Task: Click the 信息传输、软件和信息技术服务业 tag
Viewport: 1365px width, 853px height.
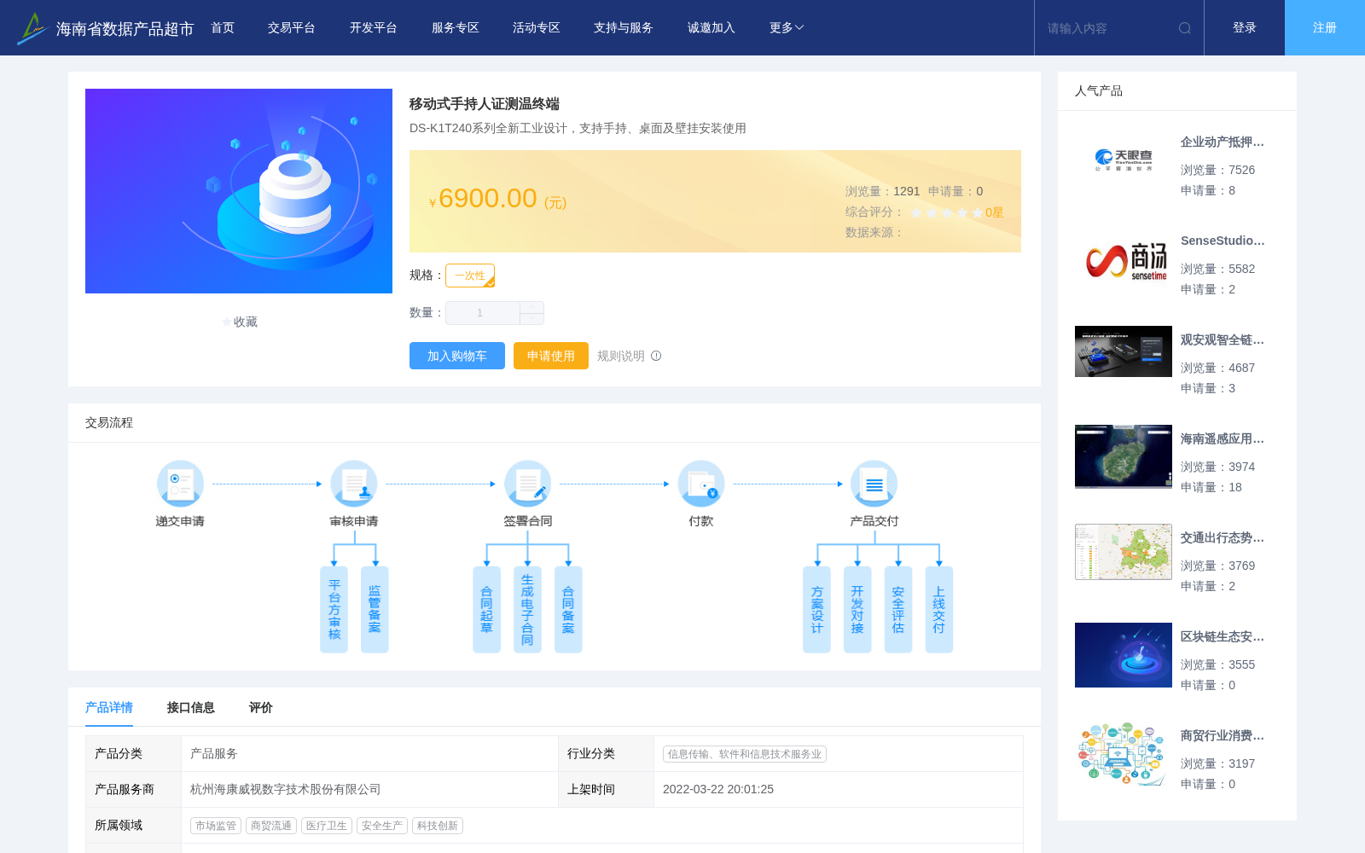Action: pyautogui.click(x=745, y=754)
